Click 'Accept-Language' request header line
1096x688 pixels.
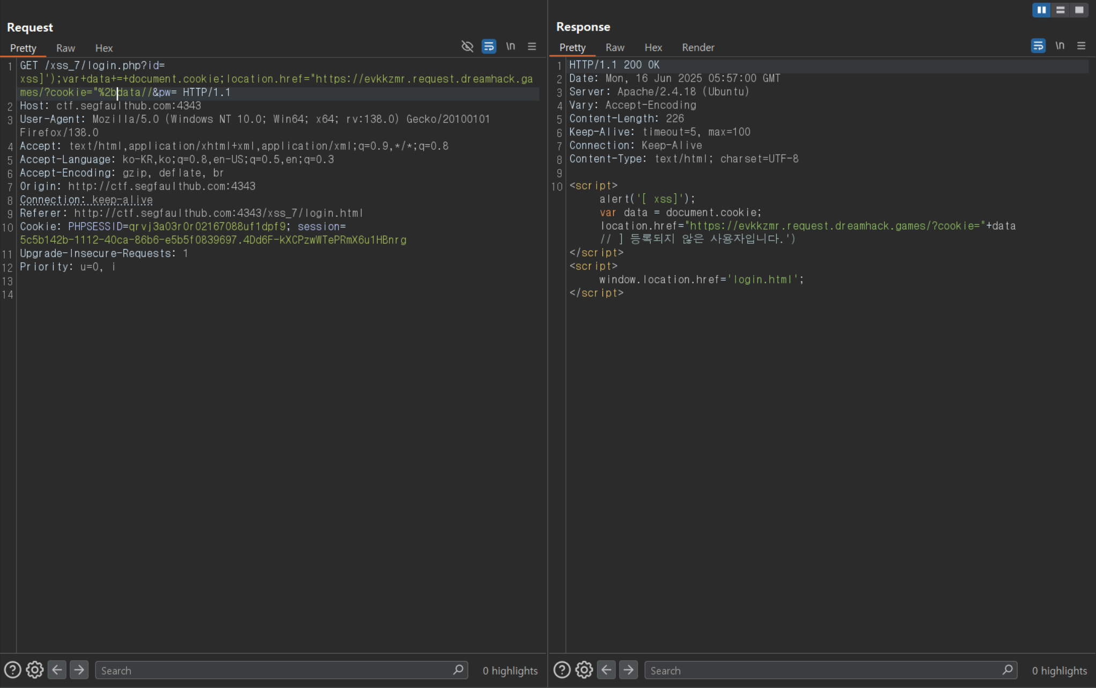click(x=177, y=159)
